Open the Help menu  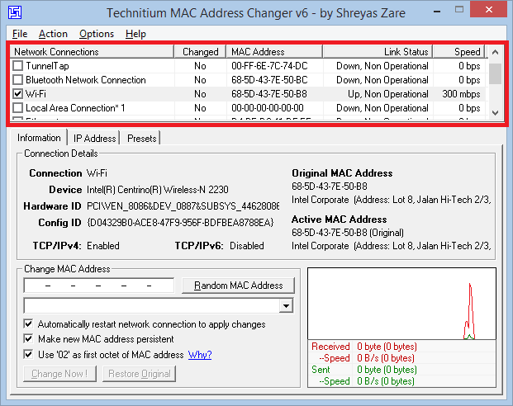pyautogui.click(x=135, y=34)
